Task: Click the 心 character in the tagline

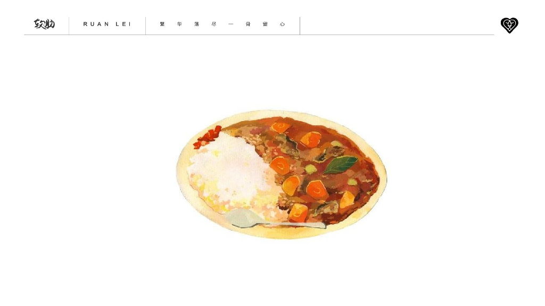Action: [282, 24]
